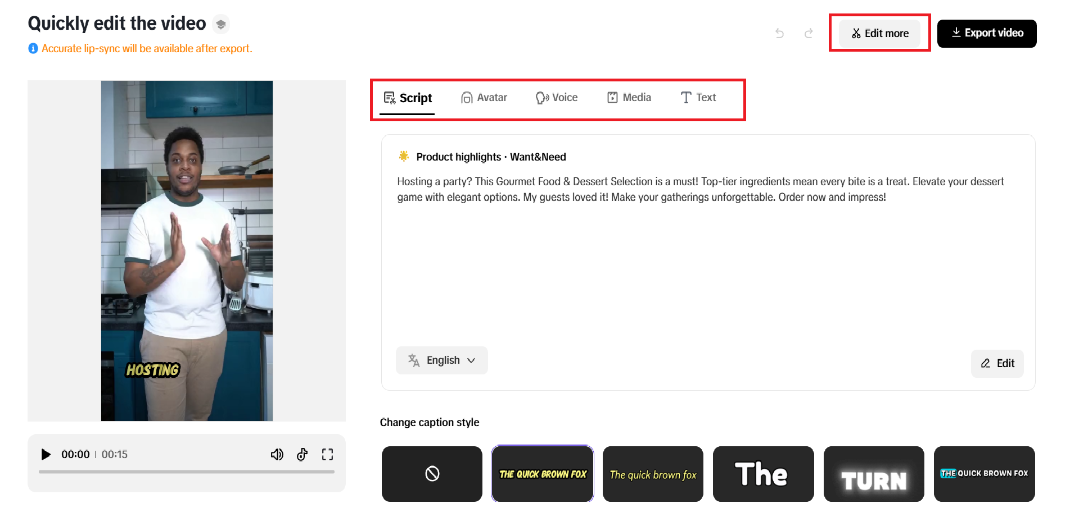Play the video preview

coord(46,454)
